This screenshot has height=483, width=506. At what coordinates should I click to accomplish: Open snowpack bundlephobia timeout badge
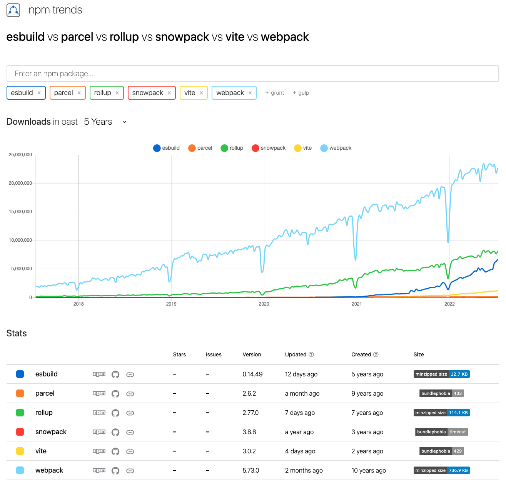[442, 432]
